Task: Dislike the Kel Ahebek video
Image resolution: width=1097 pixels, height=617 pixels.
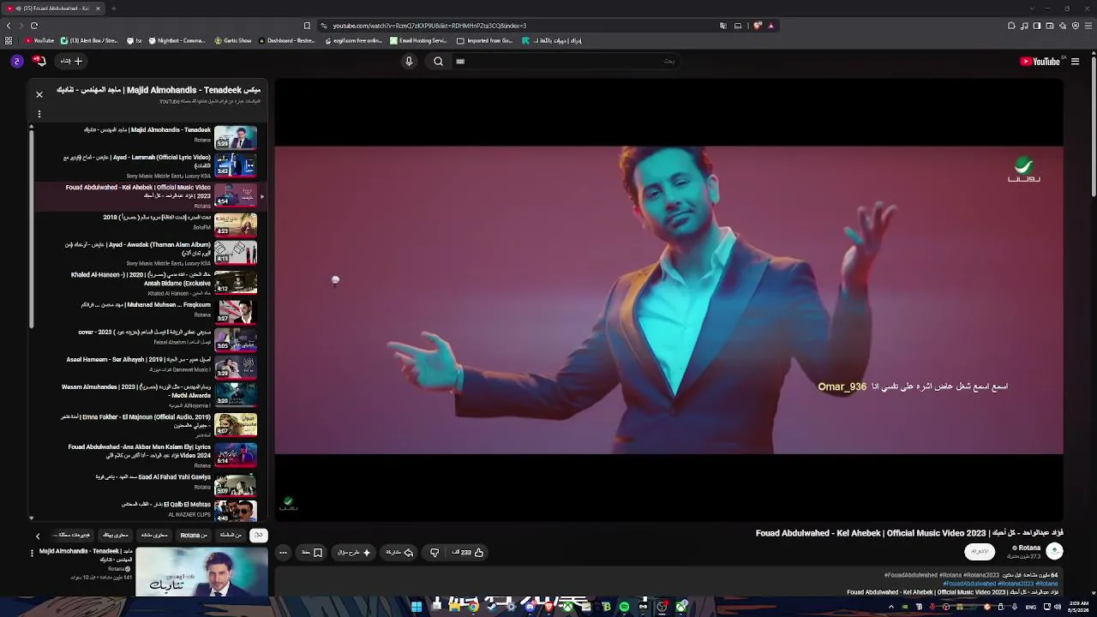Action: pos(435,553)
